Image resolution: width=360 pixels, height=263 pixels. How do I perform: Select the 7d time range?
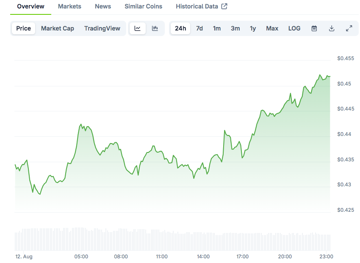click(199, 28)
